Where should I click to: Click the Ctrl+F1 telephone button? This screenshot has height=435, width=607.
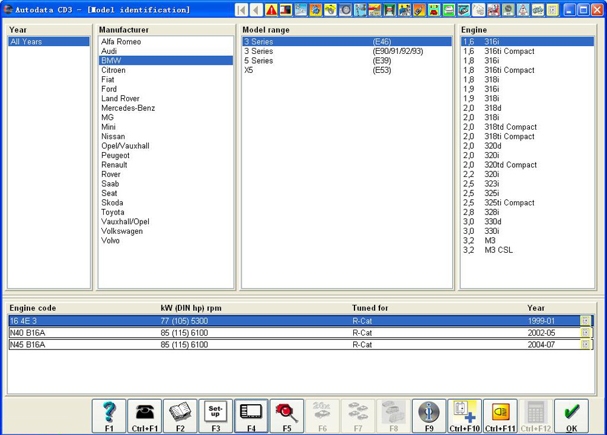[x=145, y=416]
